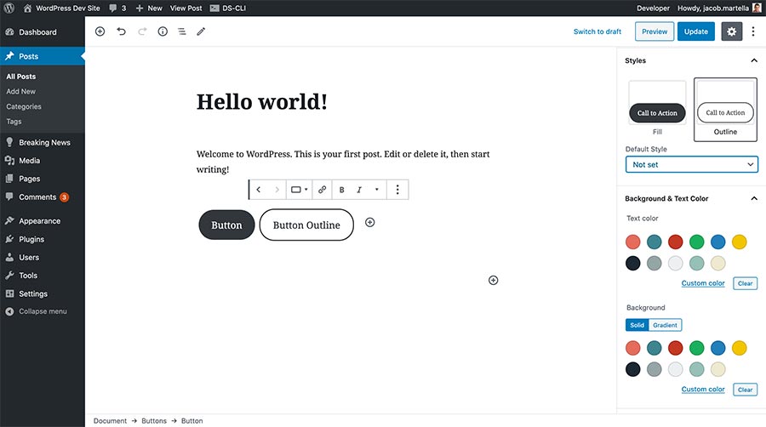Click Custom color under Text color
766x427 pixels.
point(703,283)
